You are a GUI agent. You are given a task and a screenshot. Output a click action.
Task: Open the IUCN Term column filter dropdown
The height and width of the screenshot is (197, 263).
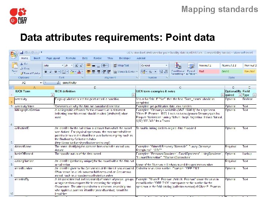[x=52, y=95]
